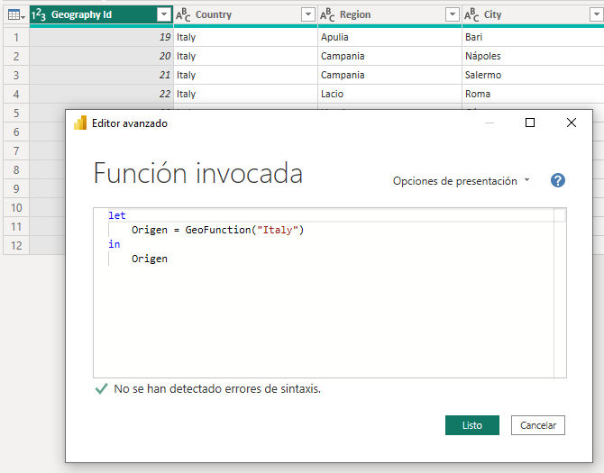The width and height of the screenshot is (604, 473).
Task: Click the Campania cell in row 2
Action: point(389,56)
